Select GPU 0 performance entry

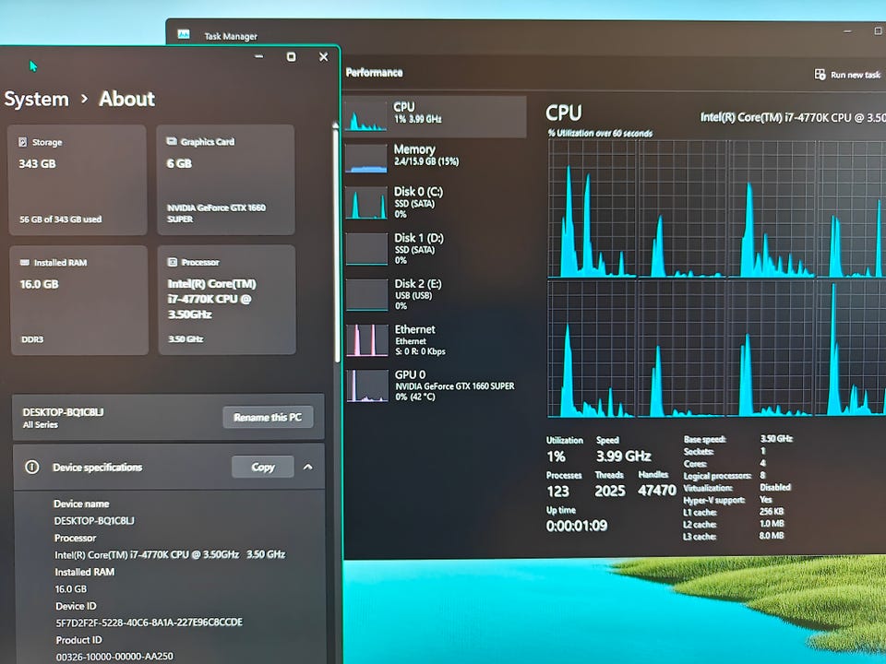(435, 385)
